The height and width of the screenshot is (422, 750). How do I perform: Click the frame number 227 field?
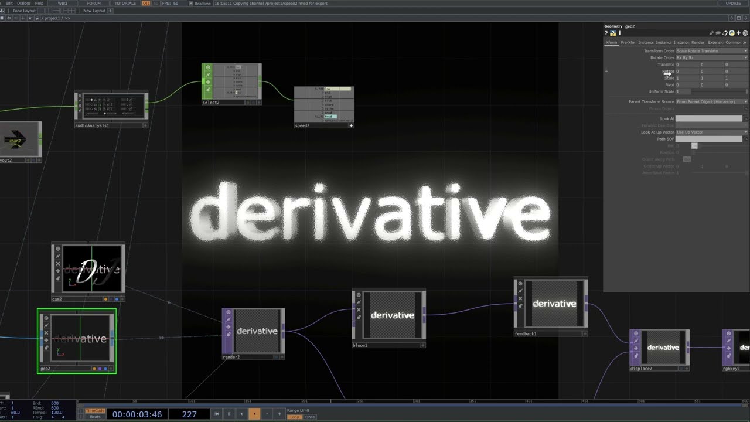click(189, 414)
